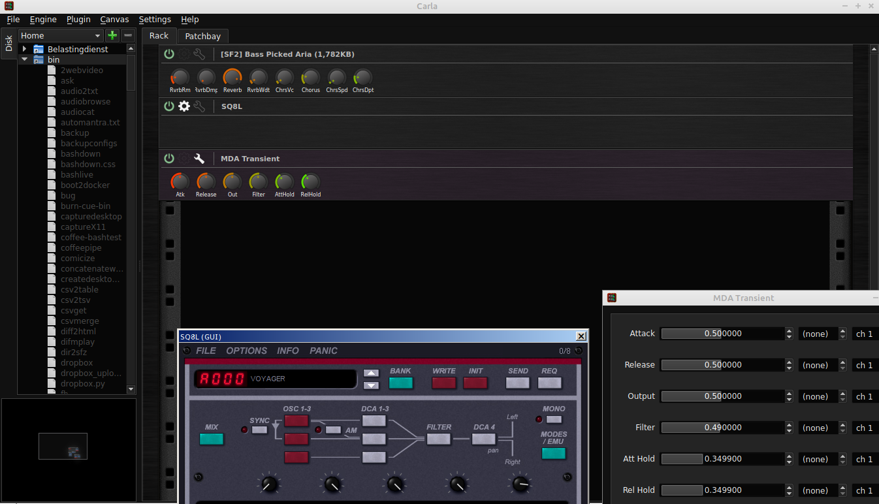
Task: Click the REQ button in SQ8L
Action: [549, 383]
